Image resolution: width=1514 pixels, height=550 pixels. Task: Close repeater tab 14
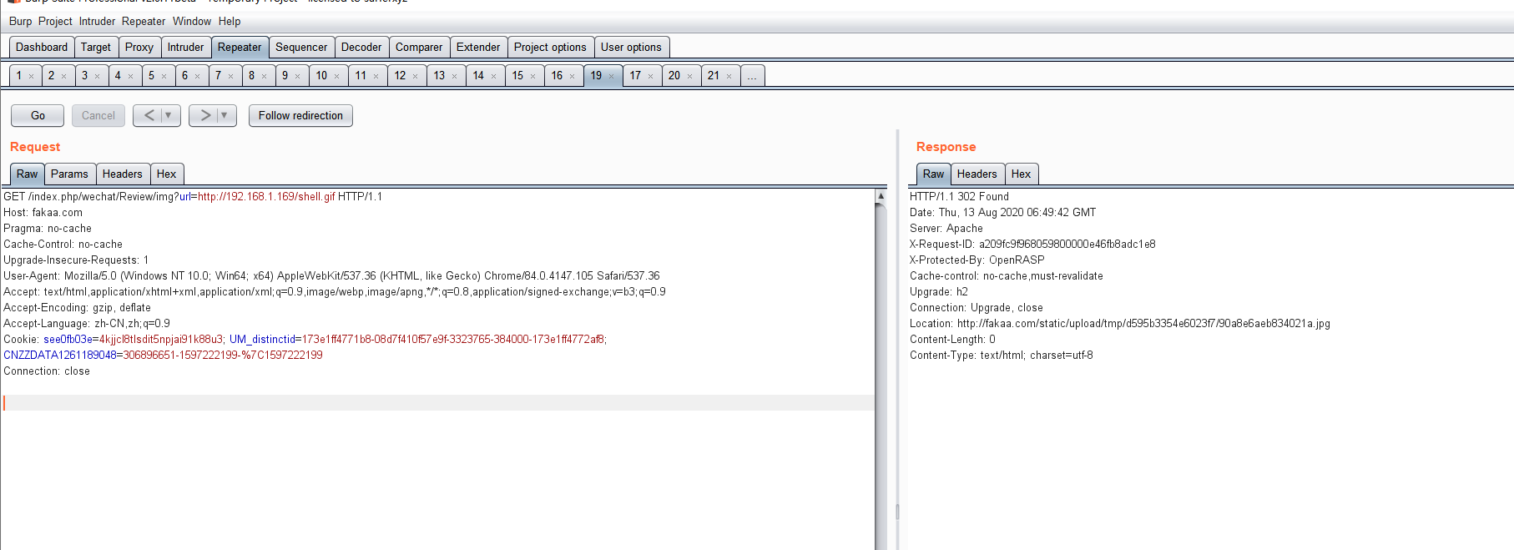[x=494, y=76]
